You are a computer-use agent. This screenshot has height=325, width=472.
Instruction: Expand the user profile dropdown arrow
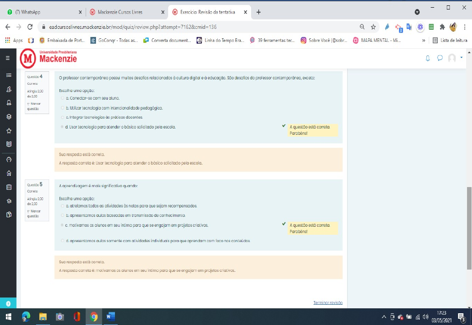(461, 58)
